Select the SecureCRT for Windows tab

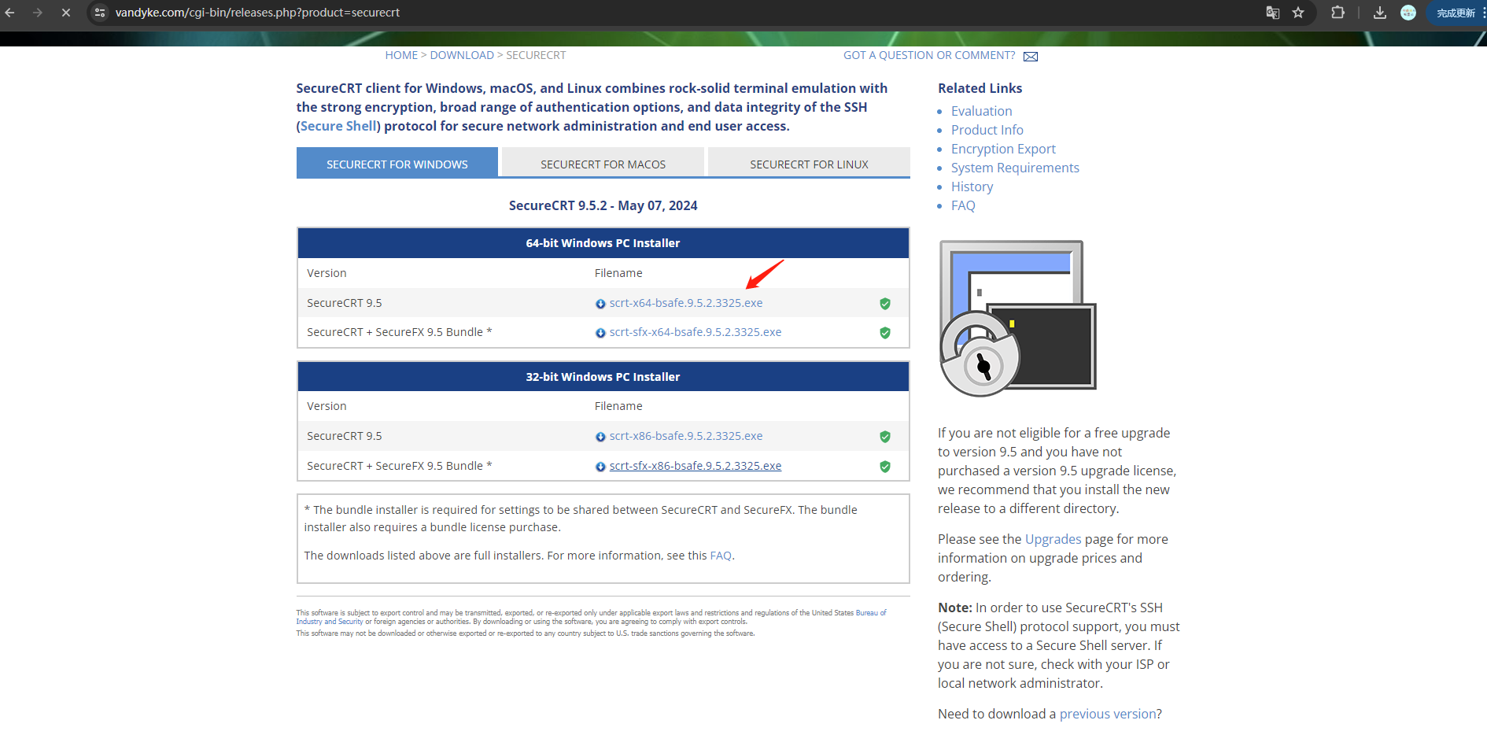coord(397,164)
